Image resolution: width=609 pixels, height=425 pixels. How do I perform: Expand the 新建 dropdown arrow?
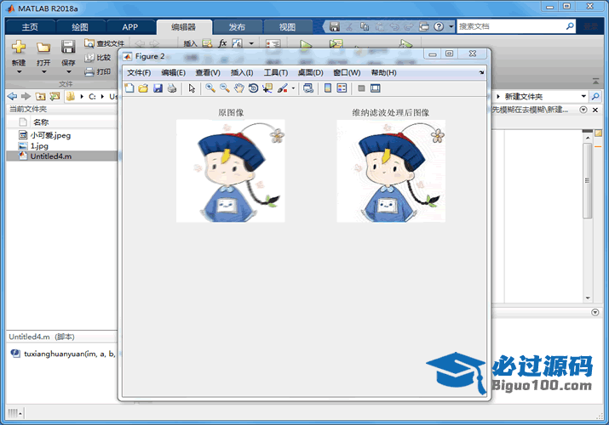pyautogui.click(x=19, y=72)
